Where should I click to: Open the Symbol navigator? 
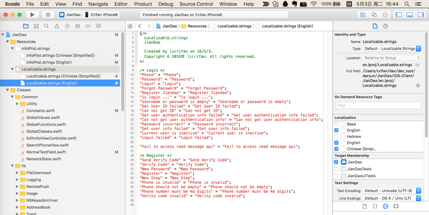[36, 26]
